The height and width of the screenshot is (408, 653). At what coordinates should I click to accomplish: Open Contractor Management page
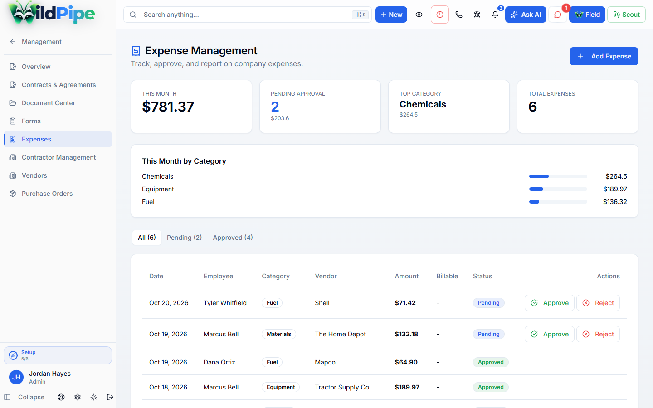tap(58, 157)
